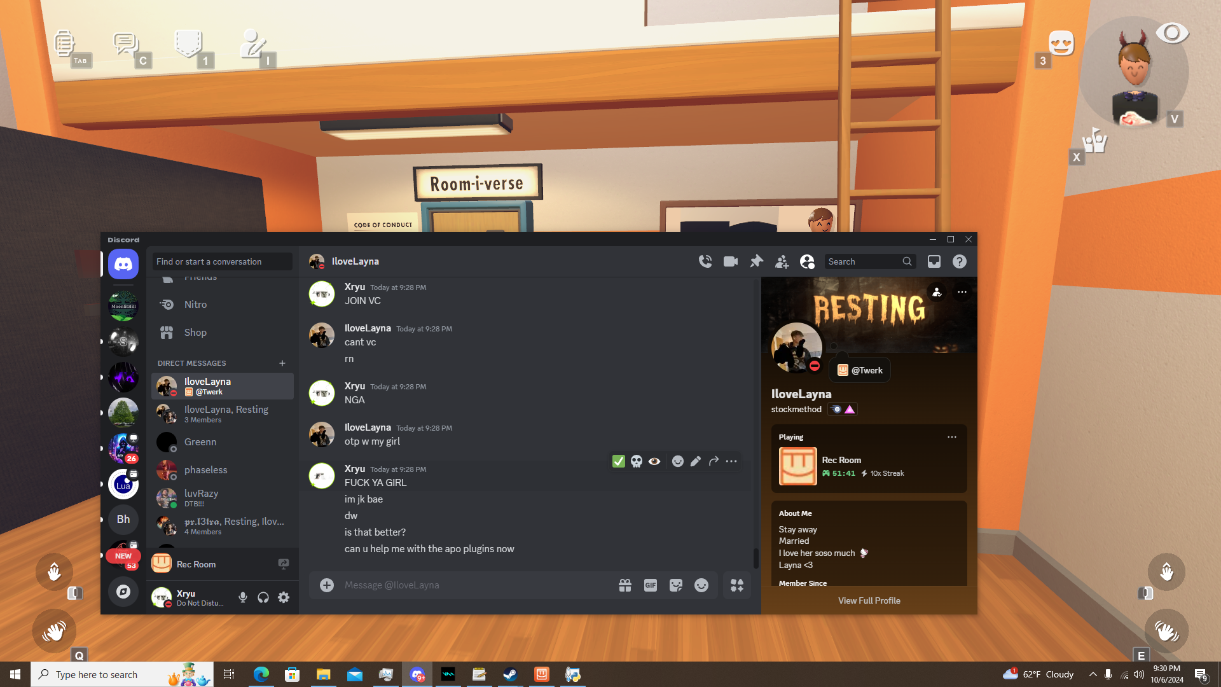The width and height of the screenshot is (1221, 687).
Task: Send a gift via gift icon
Action: tap(625, 585)
